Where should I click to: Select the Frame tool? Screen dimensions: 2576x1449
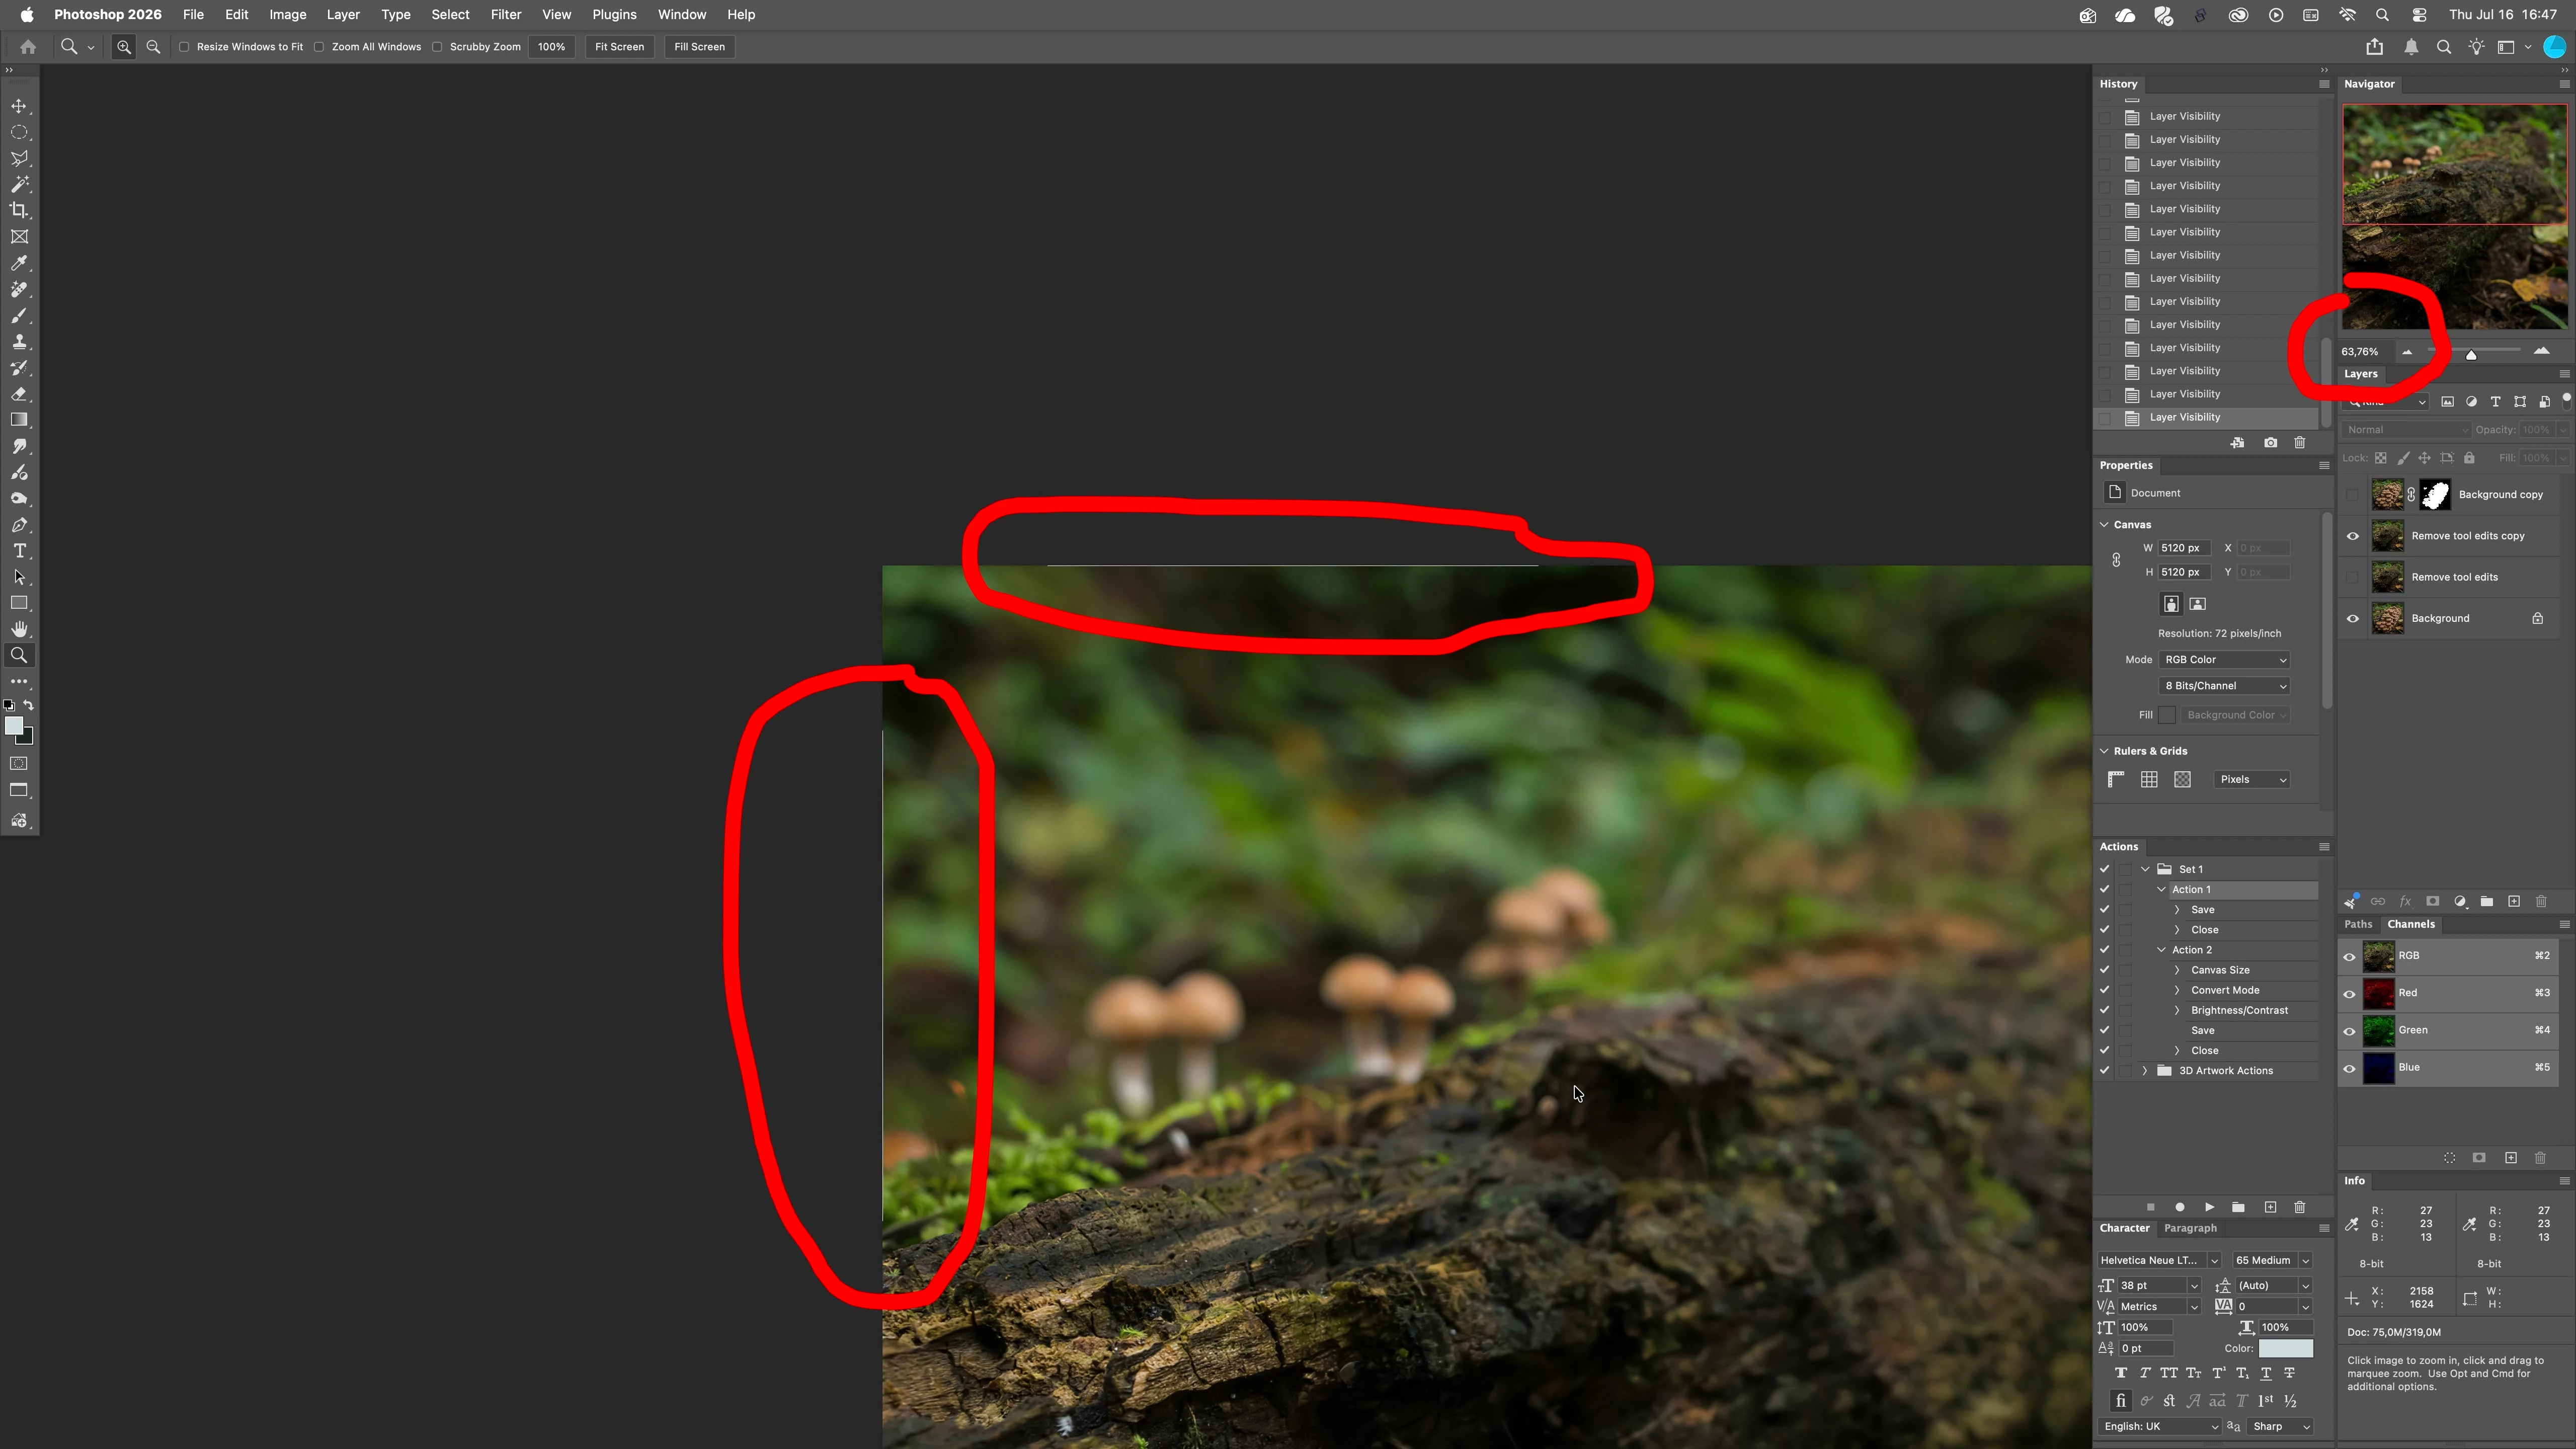(x=19, y=237)
